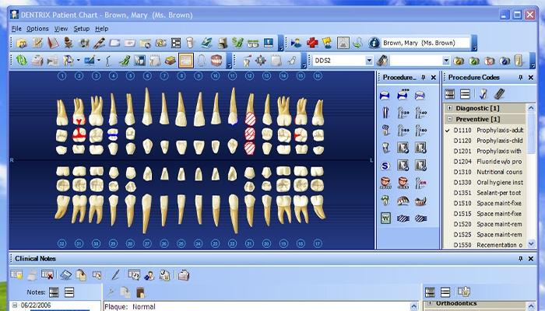Open the Options menu

(37, 29)
